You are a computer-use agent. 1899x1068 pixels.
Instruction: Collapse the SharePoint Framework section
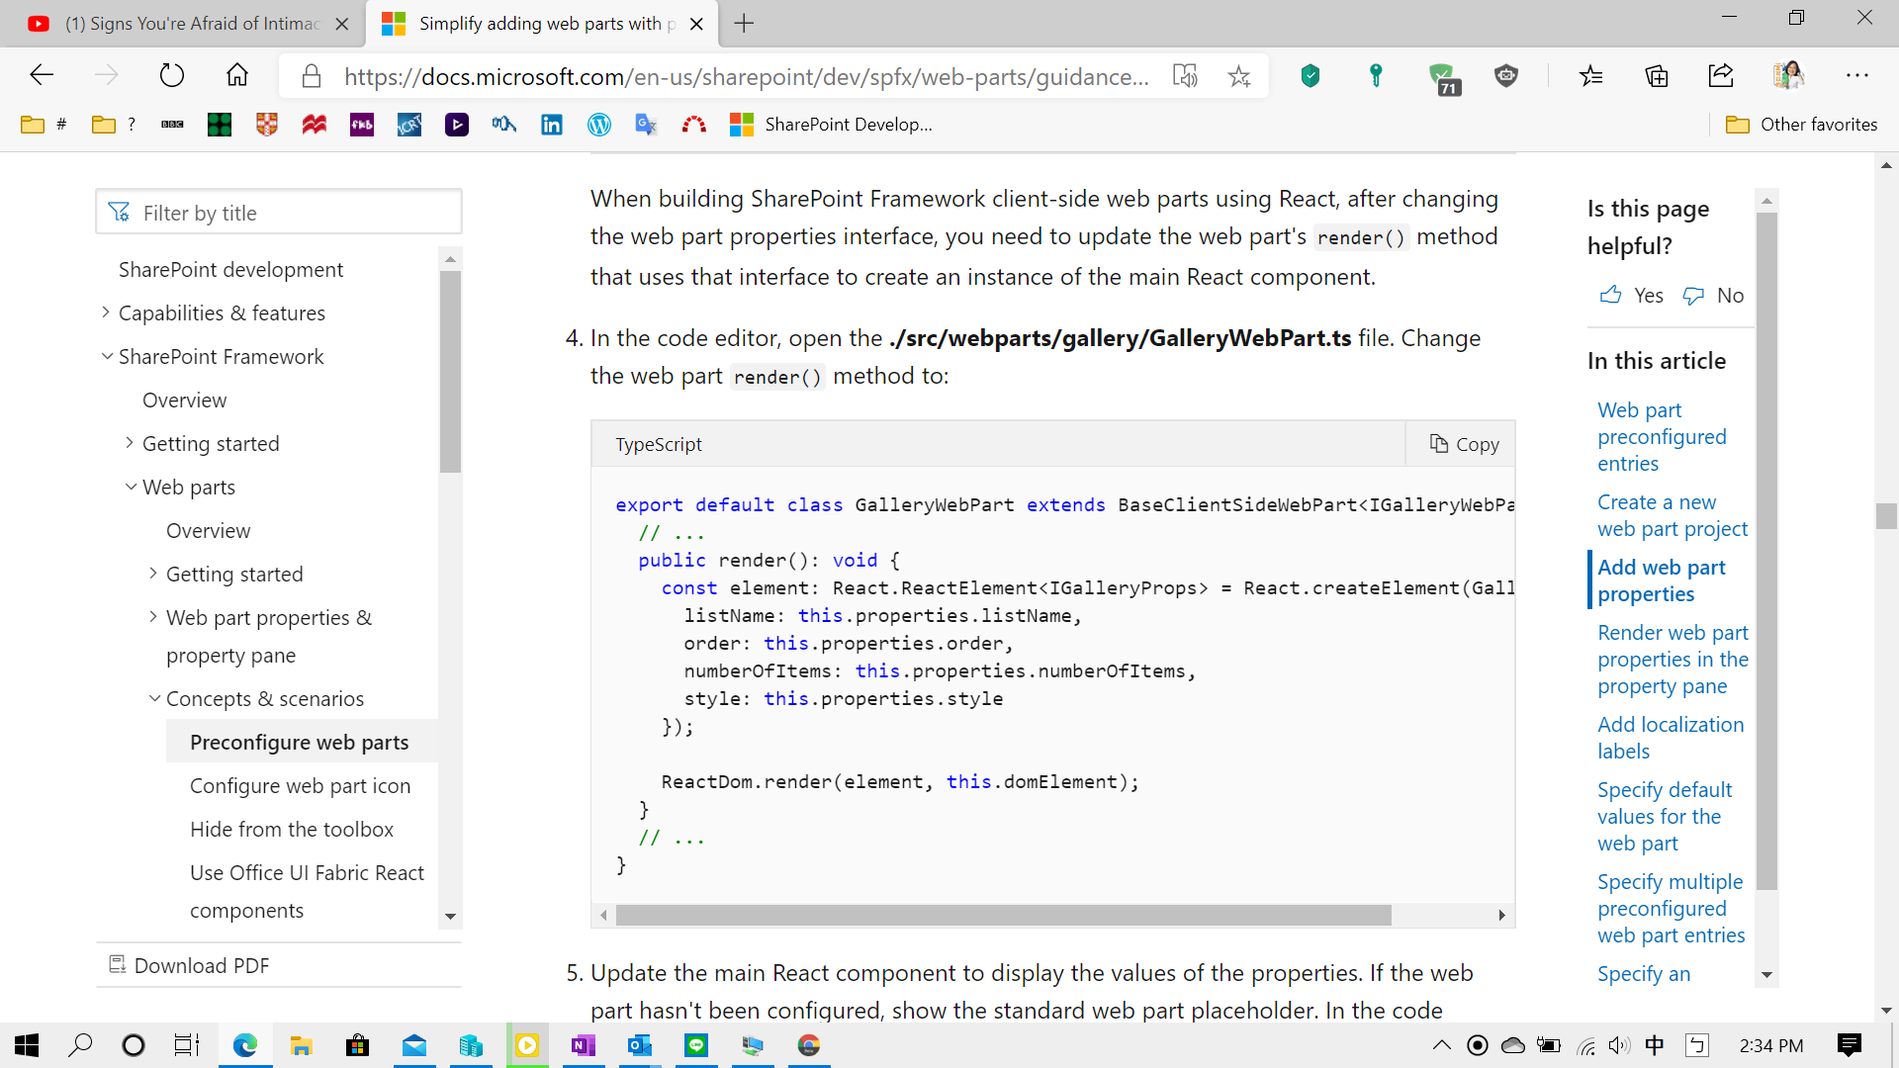click(107, 356)
